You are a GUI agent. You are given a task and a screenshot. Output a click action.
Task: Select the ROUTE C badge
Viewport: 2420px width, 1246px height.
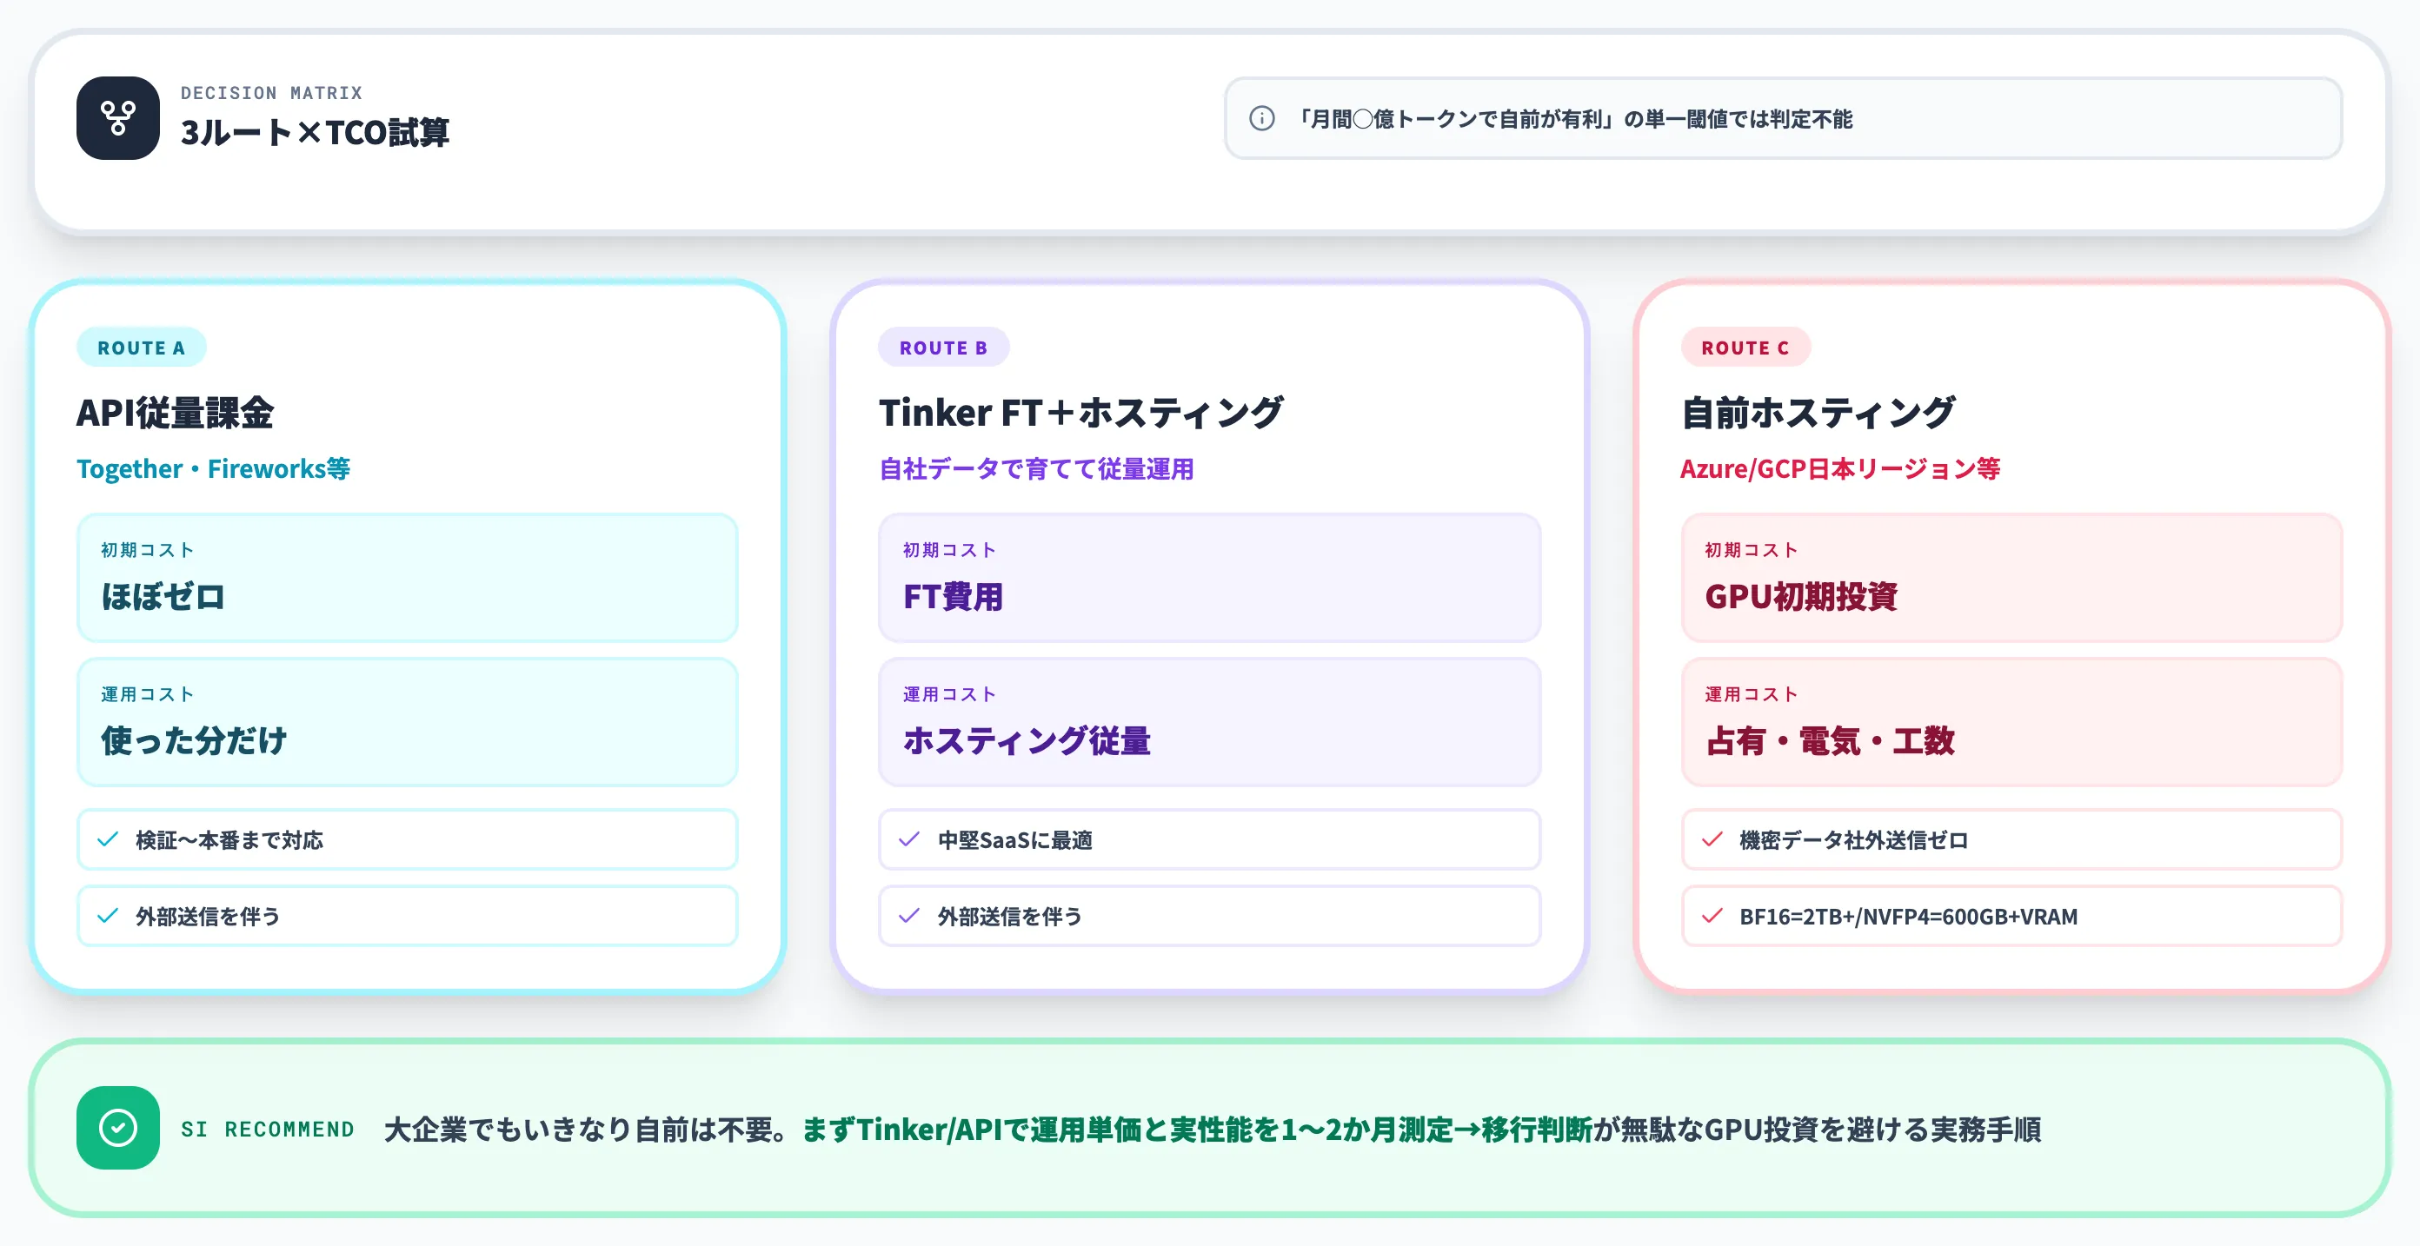point(1745,348)
